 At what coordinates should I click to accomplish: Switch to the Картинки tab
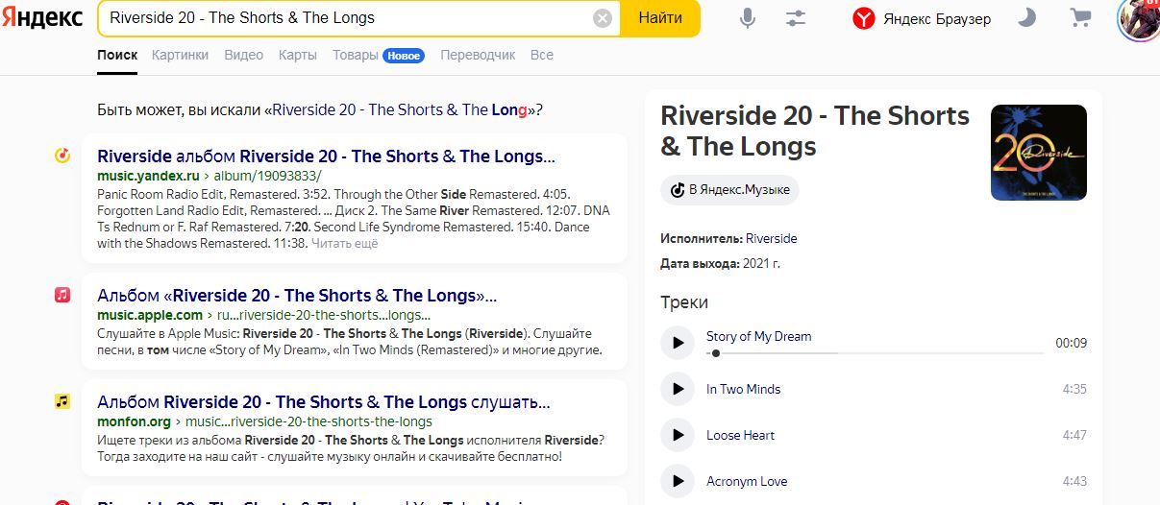coord(180,55)
